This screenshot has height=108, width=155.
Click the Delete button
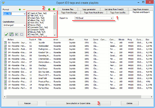coord(130,103)
